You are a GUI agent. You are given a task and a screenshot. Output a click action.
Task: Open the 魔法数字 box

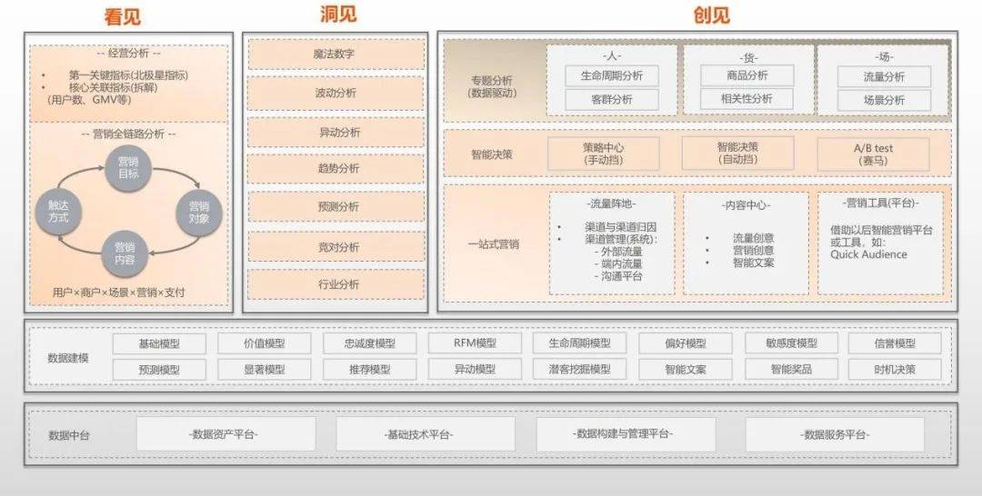(335, 55)
